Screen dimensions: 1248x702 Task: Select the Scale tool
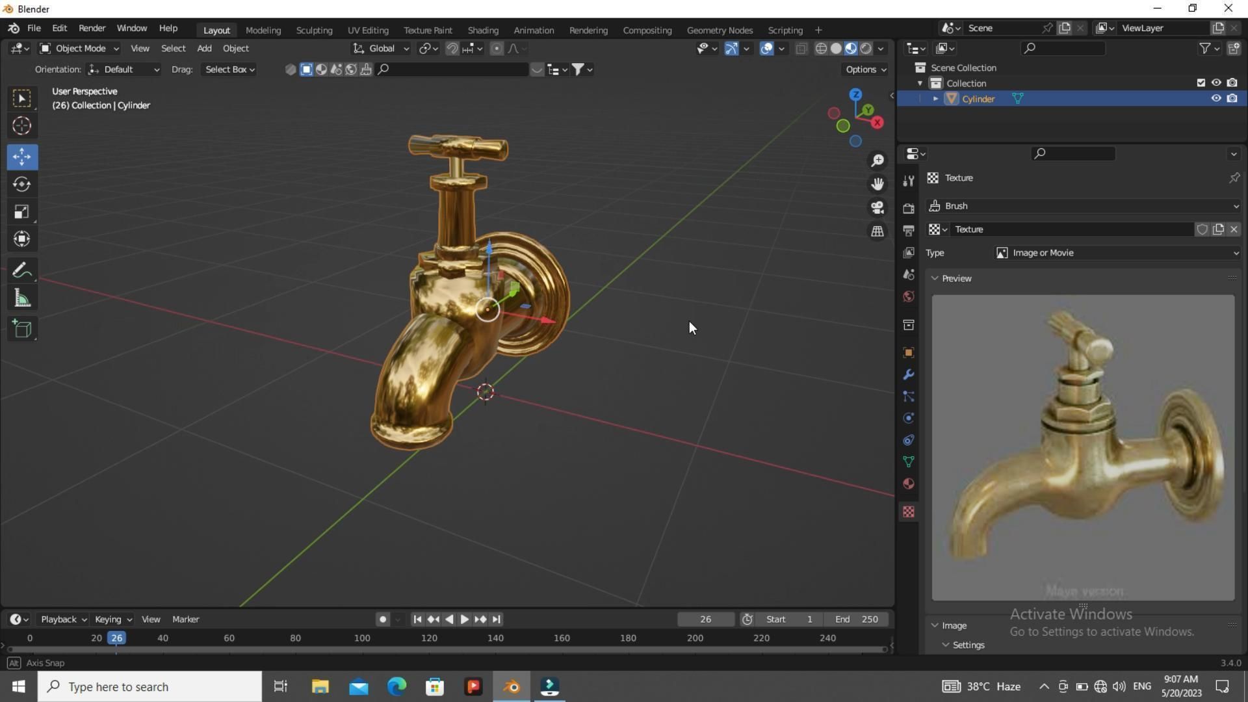coord(22,212)
